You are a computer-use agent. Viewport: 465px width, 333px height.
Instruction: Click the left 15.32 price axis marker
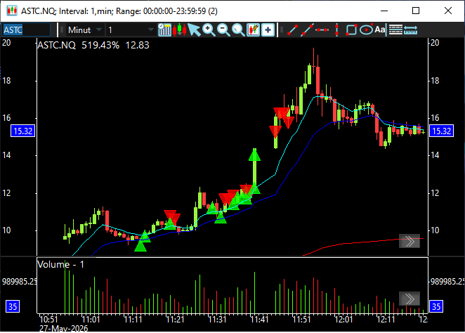point(23,131)
